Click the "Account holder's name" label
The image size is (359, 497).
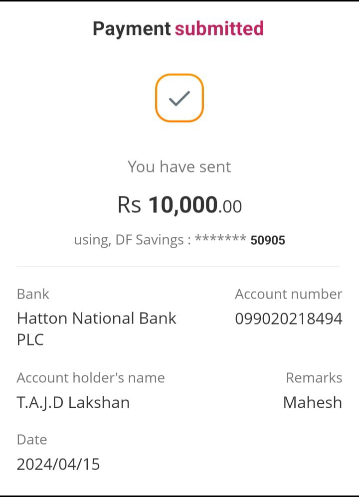(x=91, y=378)
